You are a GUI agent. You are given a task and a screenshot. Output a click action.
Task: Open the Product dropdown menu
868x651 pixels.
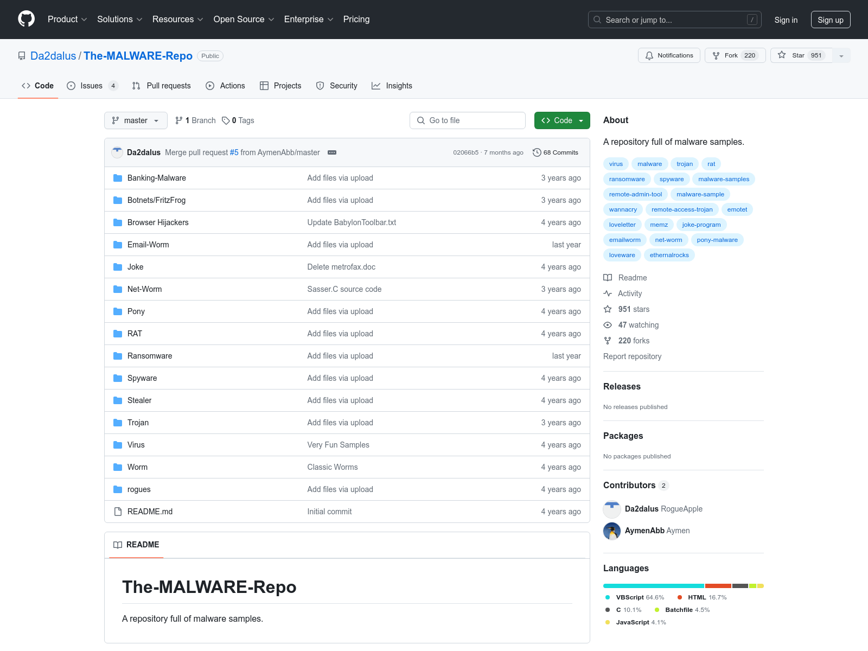pyautogui.click(x=67, y=19)
